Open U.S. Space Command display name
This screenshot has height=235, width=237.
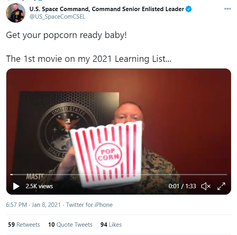107,9
